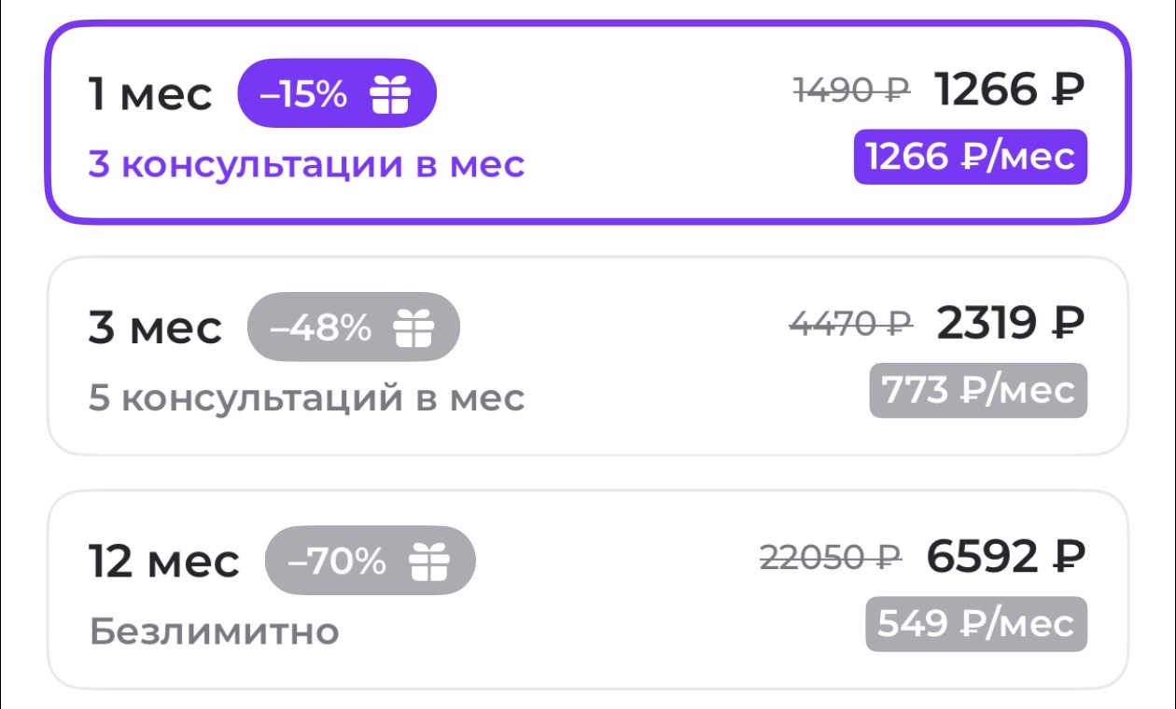Click the crossed-out 22050 ₽ price
Viewport: 1176px width, 709px height.
(831, 557)
